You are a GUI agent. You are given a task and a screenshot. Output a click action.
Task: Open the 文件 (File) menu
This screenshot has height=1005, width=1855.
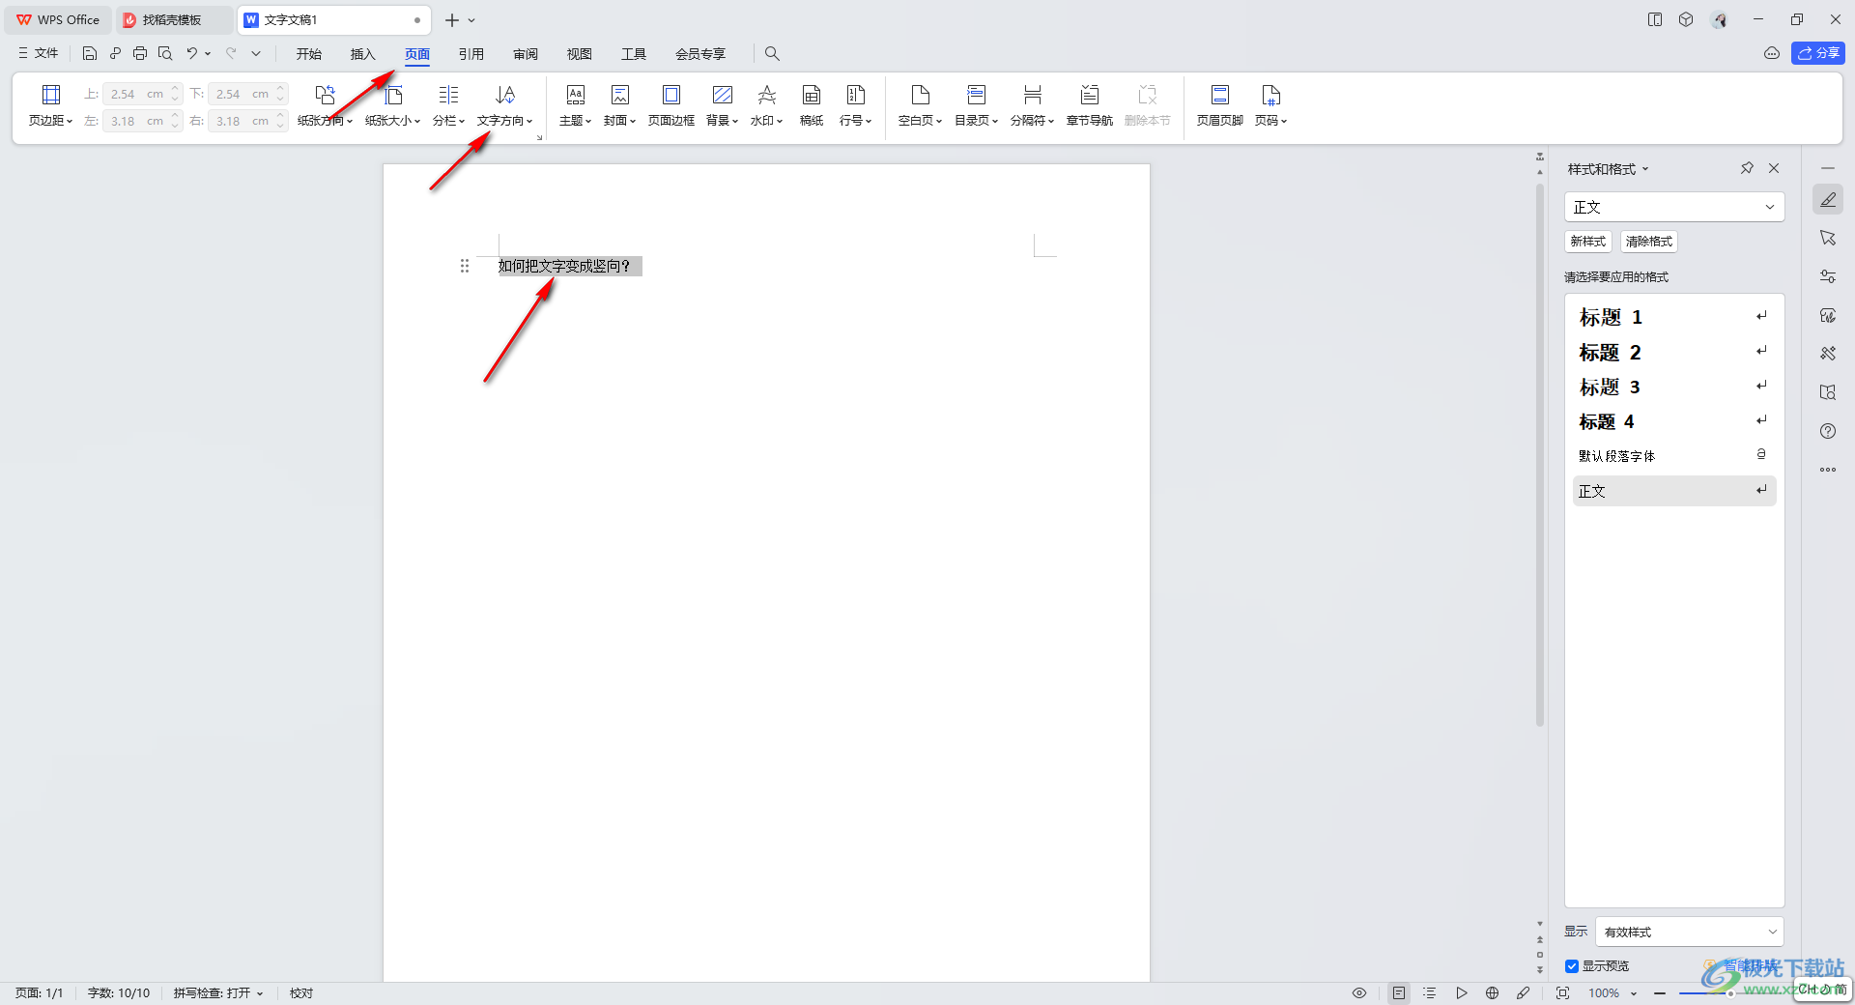(39, 53)
